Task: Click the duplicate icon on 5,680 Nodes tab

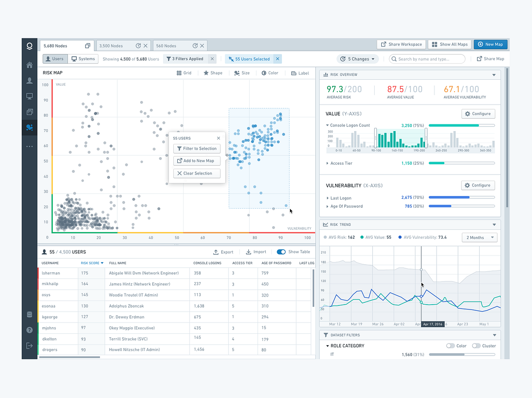Action: pos(88,46)
